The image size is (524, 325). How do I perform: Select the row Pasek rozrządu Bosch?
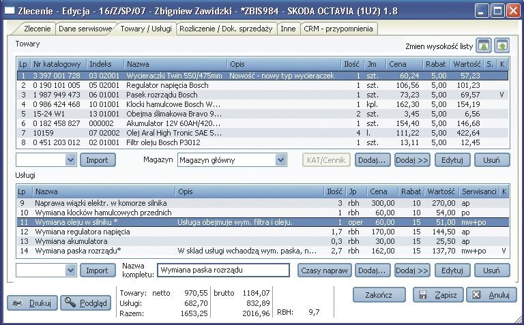click(x=263, y=95)
